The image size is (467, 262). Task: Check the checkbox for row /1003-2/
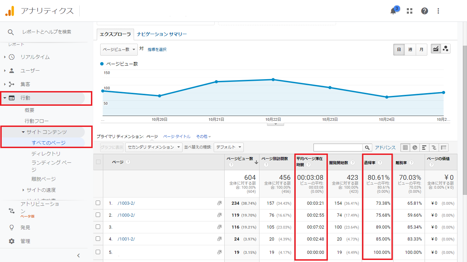coord(98,203)
